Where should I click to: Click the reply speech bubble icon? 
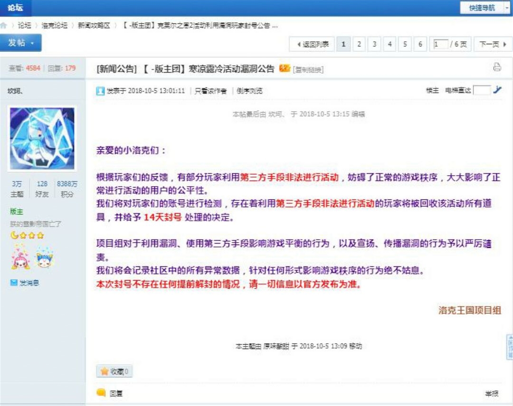pos(101,393)
